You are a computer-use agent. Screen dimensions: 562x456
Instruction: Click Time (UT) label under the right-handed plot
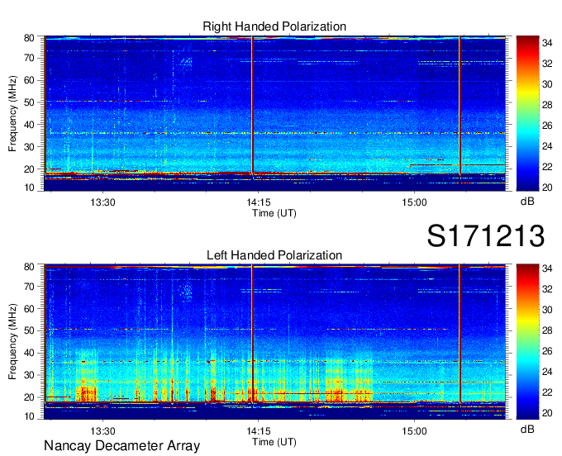click(274, 213)
